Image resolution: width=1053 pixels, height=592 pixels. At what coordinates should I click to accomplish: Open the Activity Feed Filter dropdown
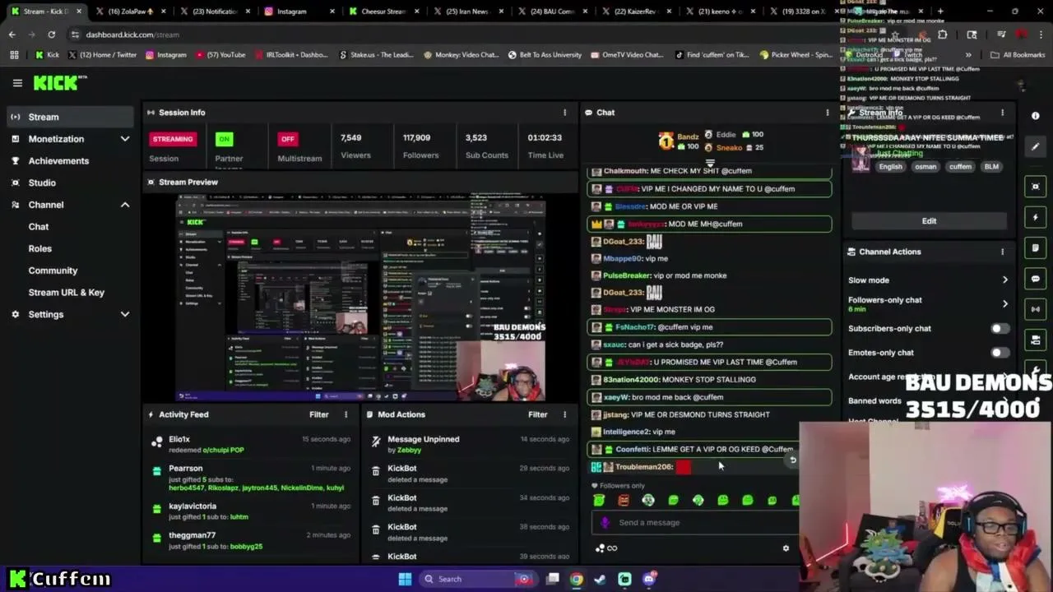click(319, 414)
